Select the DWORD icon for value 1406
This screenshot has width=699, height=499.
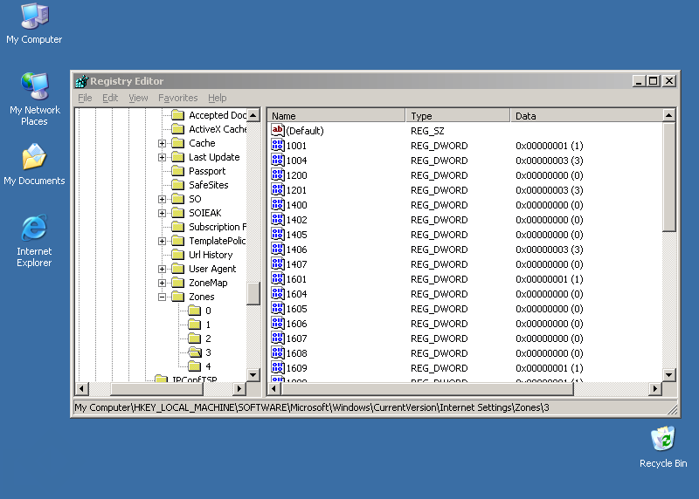277,249
